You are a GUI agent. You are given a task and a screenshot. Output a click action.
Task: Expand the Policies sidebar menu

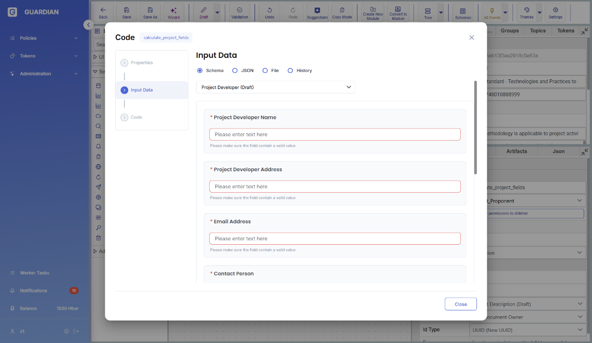point(44,38)
